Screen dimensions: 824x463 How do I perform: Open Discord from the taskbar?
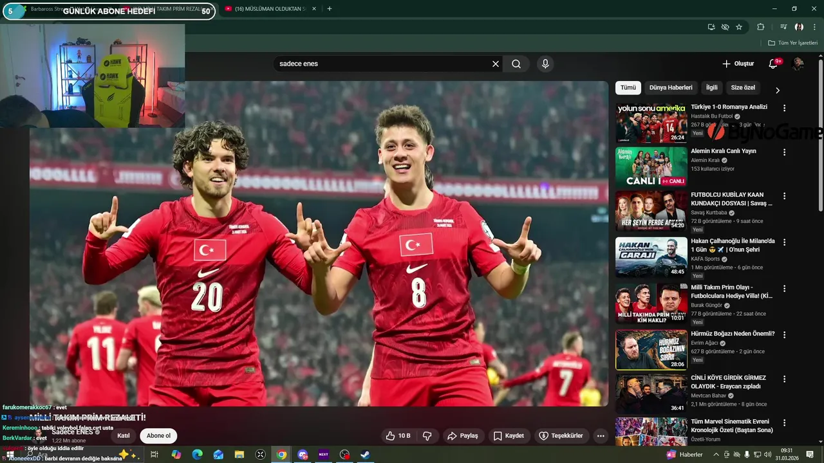coord(303,455)
